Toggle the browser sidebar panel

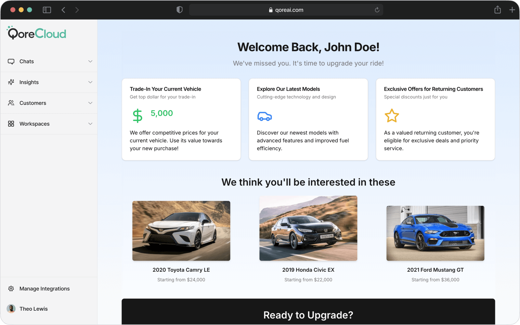[x=47, y=10]
